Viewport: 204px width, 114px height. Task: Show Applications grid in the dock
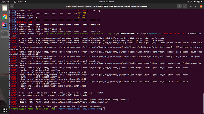(x=4, y=110)
